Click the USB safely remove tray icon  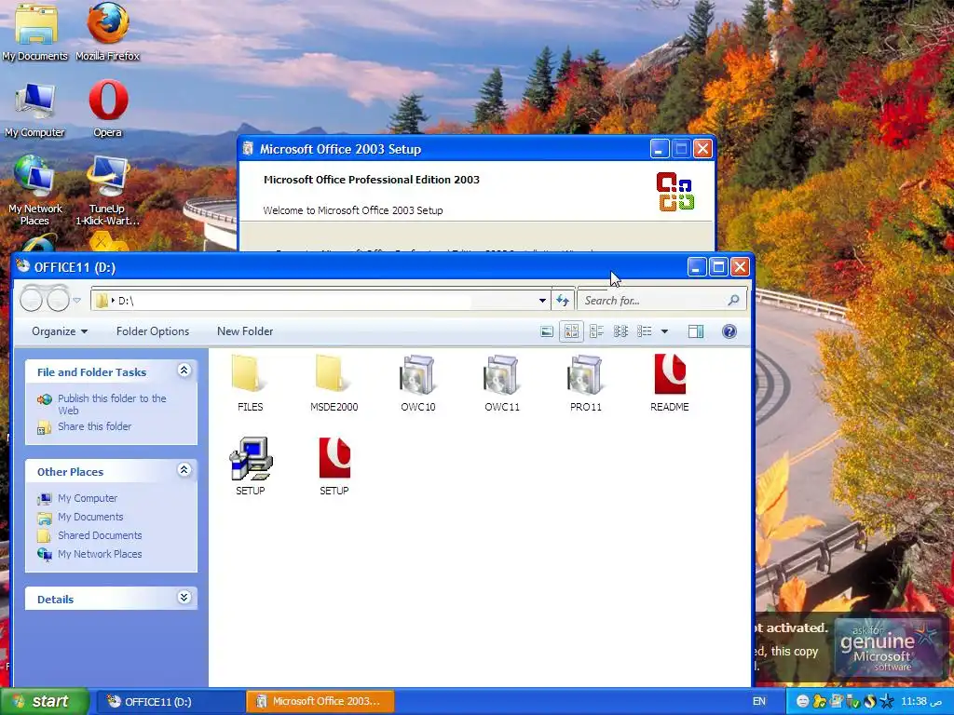[x=853, y=701]
